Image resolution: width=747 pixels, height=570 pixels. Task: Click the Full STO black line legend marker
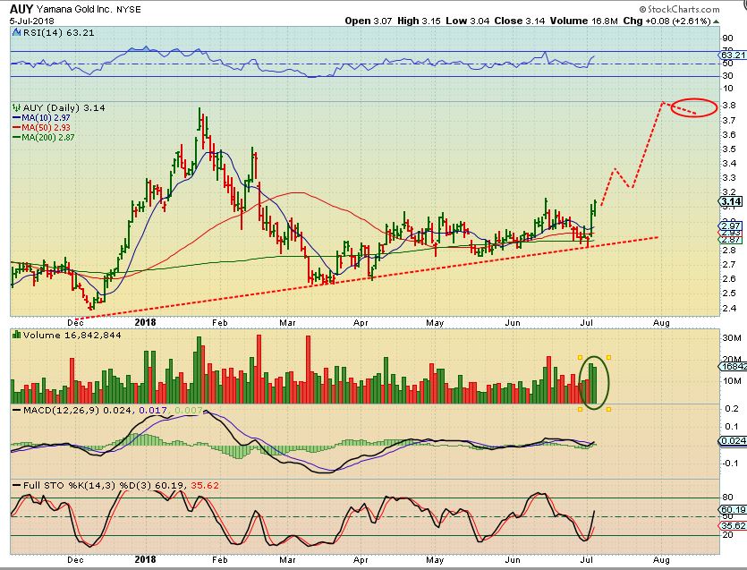tap(17, 485)
